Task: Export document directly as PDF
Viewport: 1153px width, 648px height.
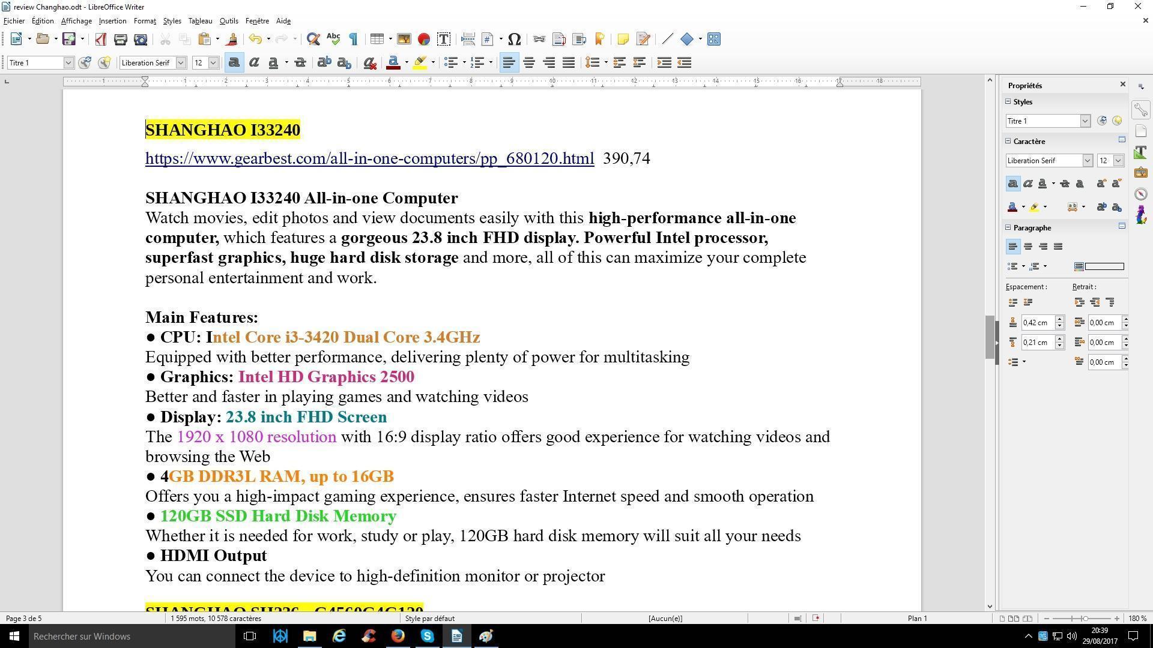Action: click(100, 40)
